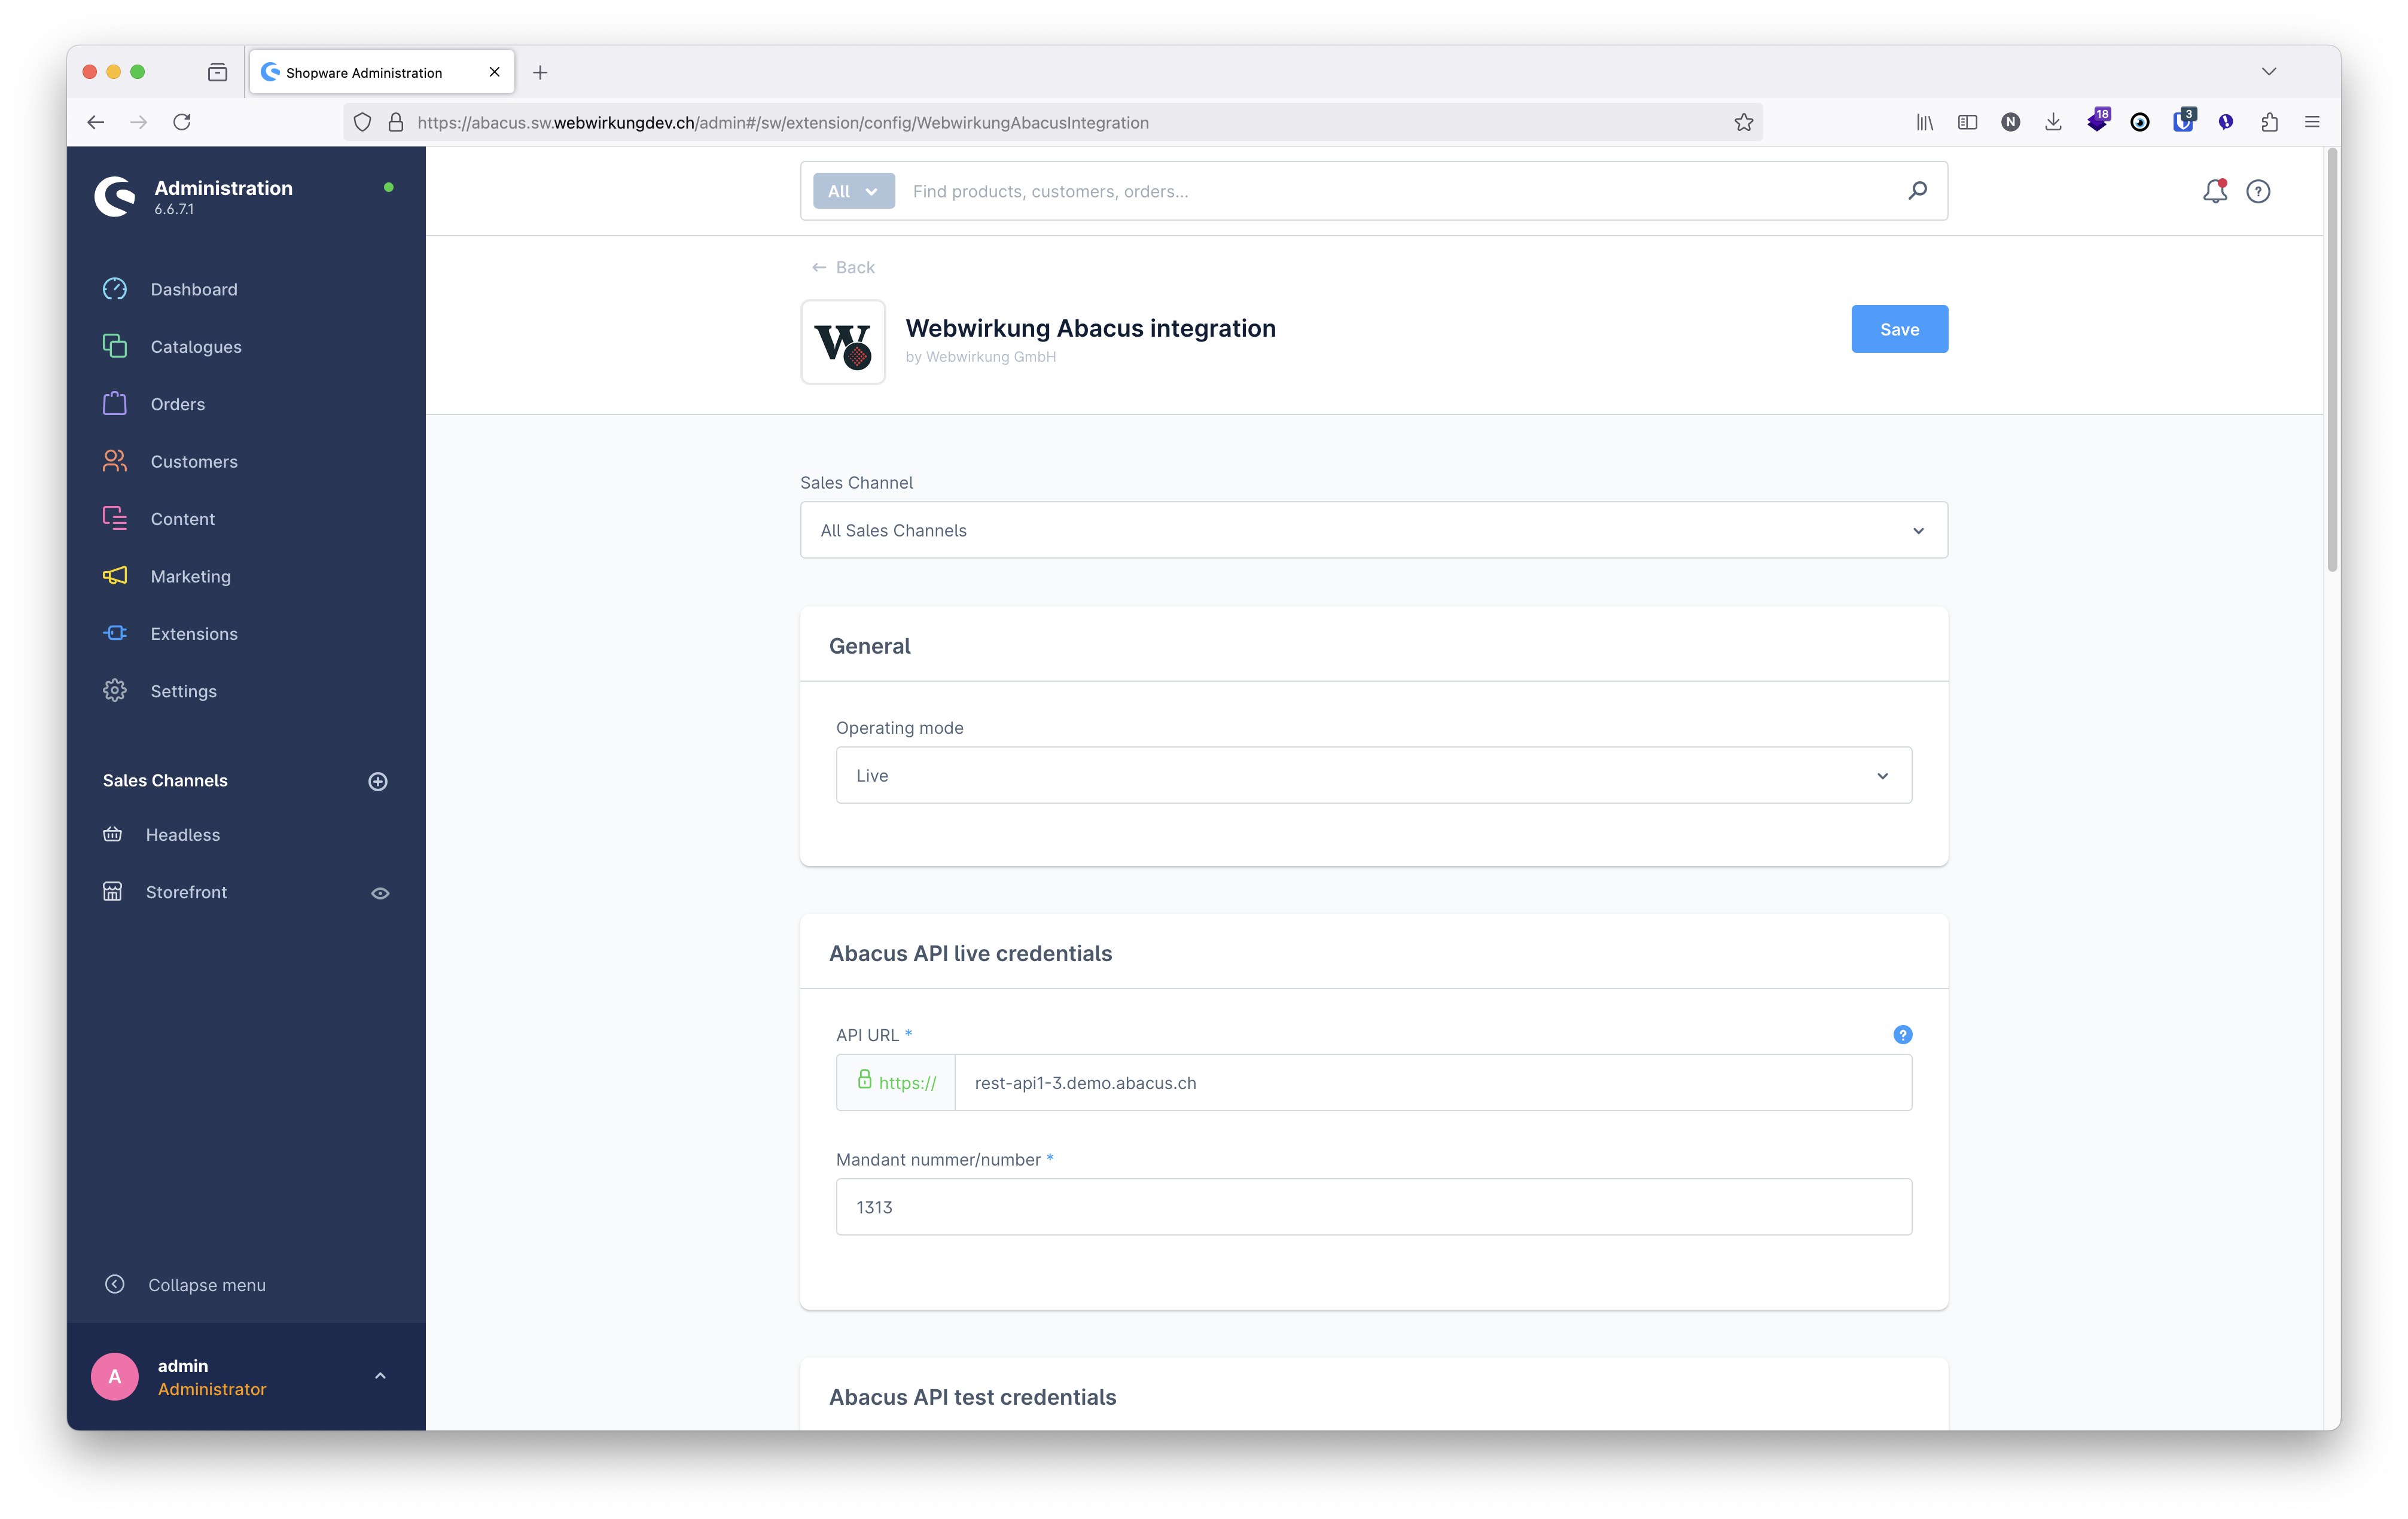Collapse the admin user panel chevron
The width and height of the screenshot is (2408, 1519).
[380, 1376]
